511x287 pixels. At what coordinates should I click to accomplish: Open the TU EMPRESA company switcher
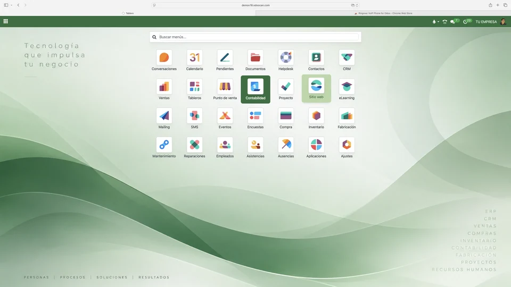click(x=486, y=22)
